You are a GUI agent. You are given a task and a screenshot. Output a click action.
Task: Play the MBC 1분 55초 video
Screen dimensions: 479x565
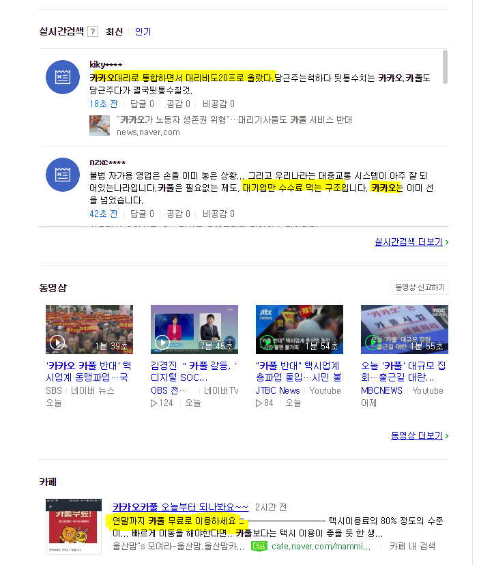click(405, 330)
